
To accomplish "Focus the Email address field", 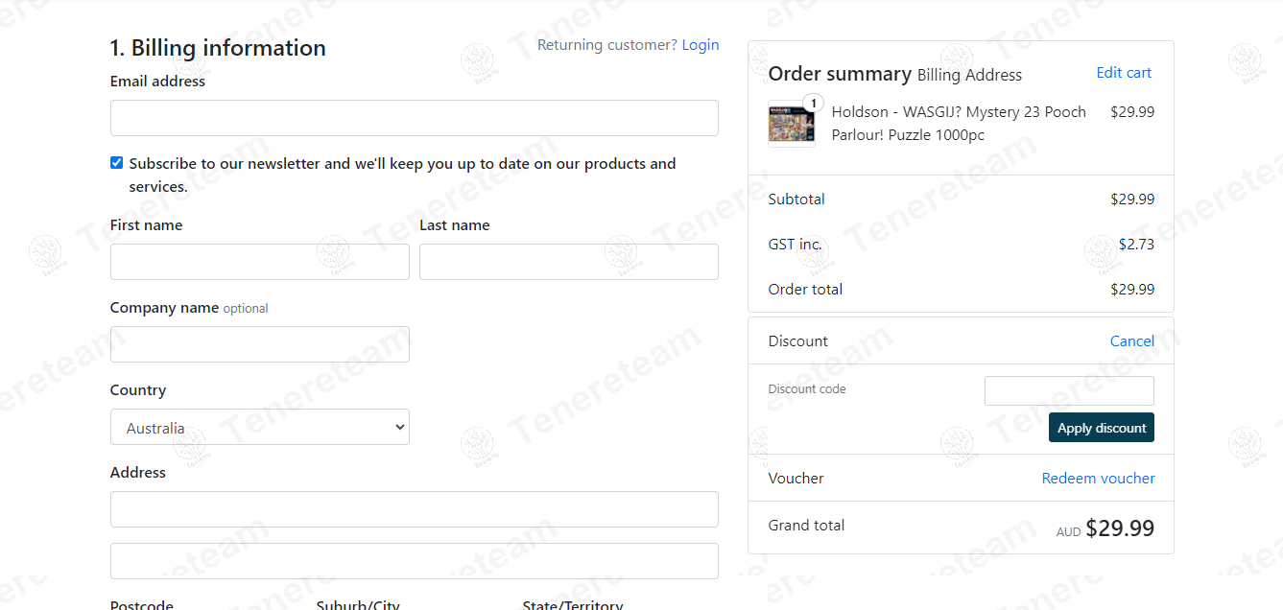I will (x=415, y=118).
